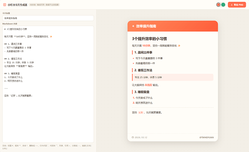This screenshot has height=152, width=249.
Task: Click the quote block 专注 25 分钟，休息 5 分钟
Action: [x=172, y=77]
